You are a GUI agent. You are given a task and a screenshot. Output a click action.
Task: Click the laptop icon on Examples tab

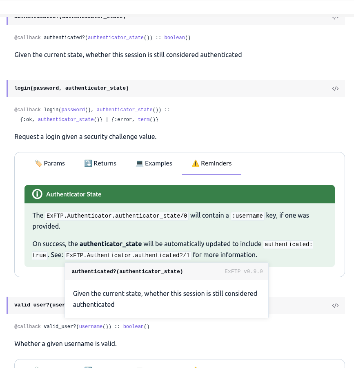tap(140, 163)
